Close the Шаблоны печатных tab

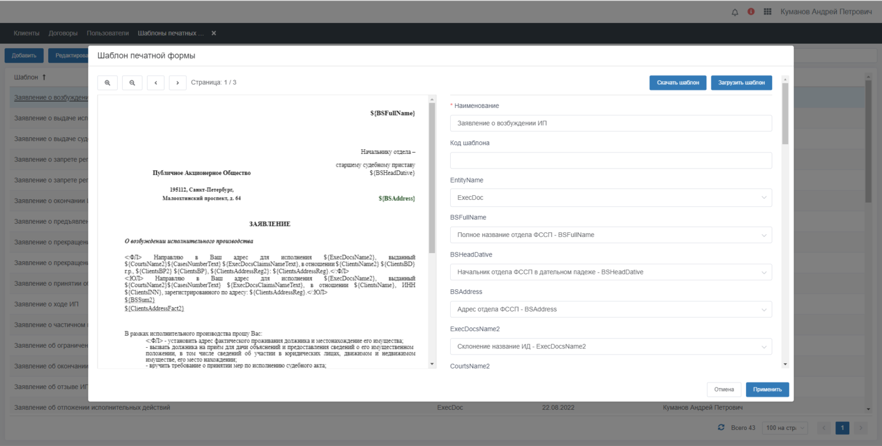click(x=214, y=33)
